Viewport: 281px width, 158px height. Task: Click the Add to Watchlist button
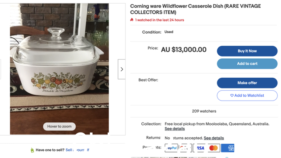click(x=247, y=95)
